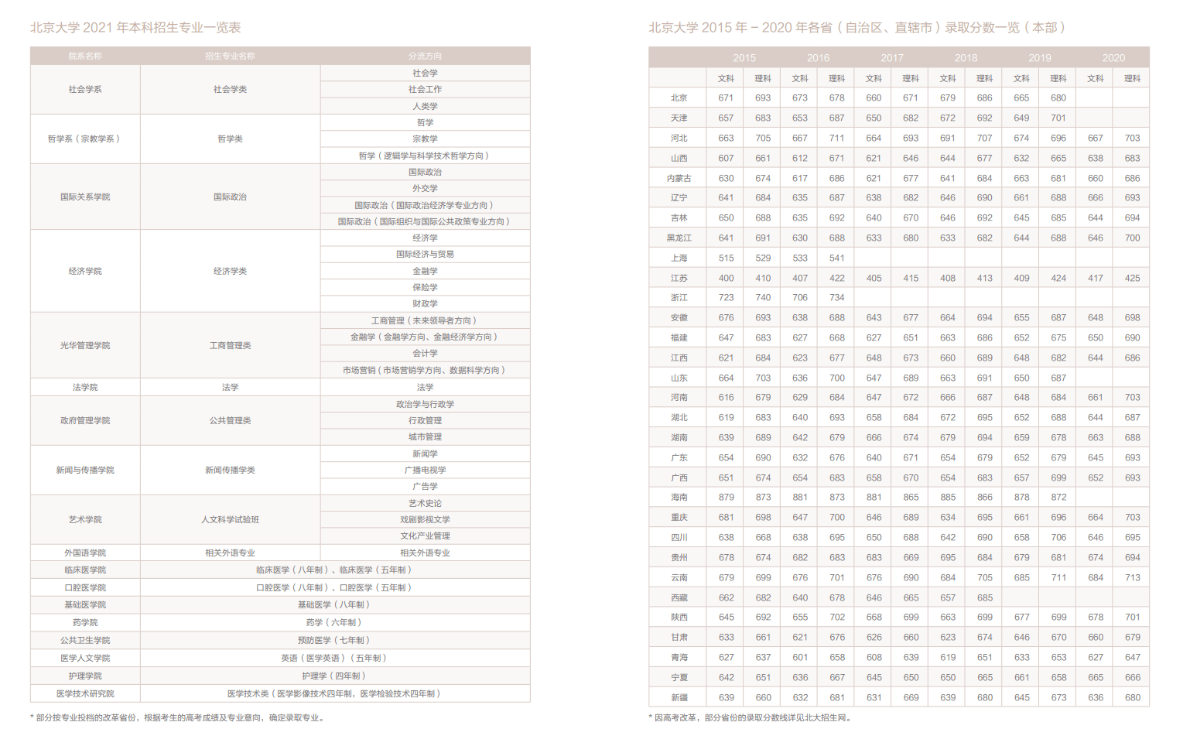Select 工商管理（未来领导者方向）cell
Image resolution: width=1190 pixels, height=729 pixels.
(425, 320)
